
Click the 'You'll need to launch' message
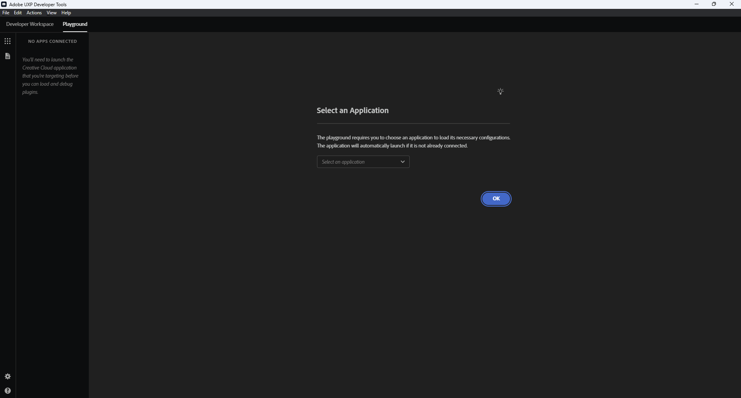point(50,76)
